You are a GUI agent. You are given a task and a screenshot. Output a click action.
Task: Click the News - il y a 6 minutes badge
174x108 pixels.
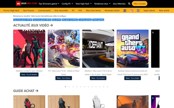[29, 75]
